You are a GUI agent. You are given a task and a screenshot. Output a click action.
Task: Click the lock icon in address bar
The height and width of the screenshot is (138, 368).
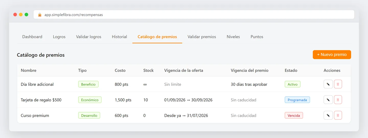click(40, 15)
